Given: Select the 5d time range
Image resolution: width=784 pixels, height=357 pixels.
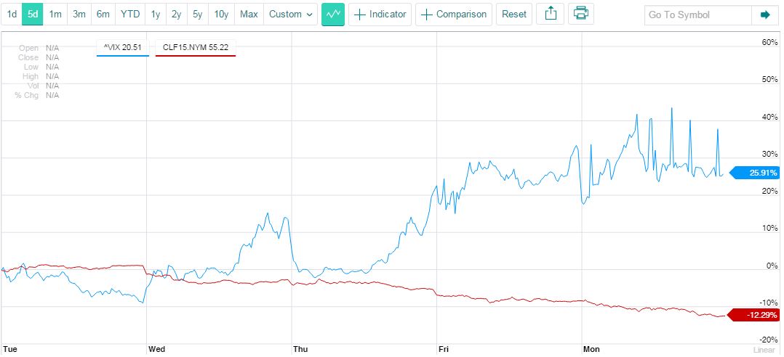Looking at the screenshot, I should tap(32, 15).
